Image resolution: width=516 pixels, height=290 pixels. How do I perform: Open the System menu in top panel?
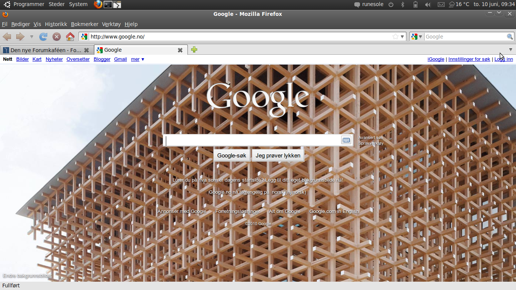[x=78, y=4]
